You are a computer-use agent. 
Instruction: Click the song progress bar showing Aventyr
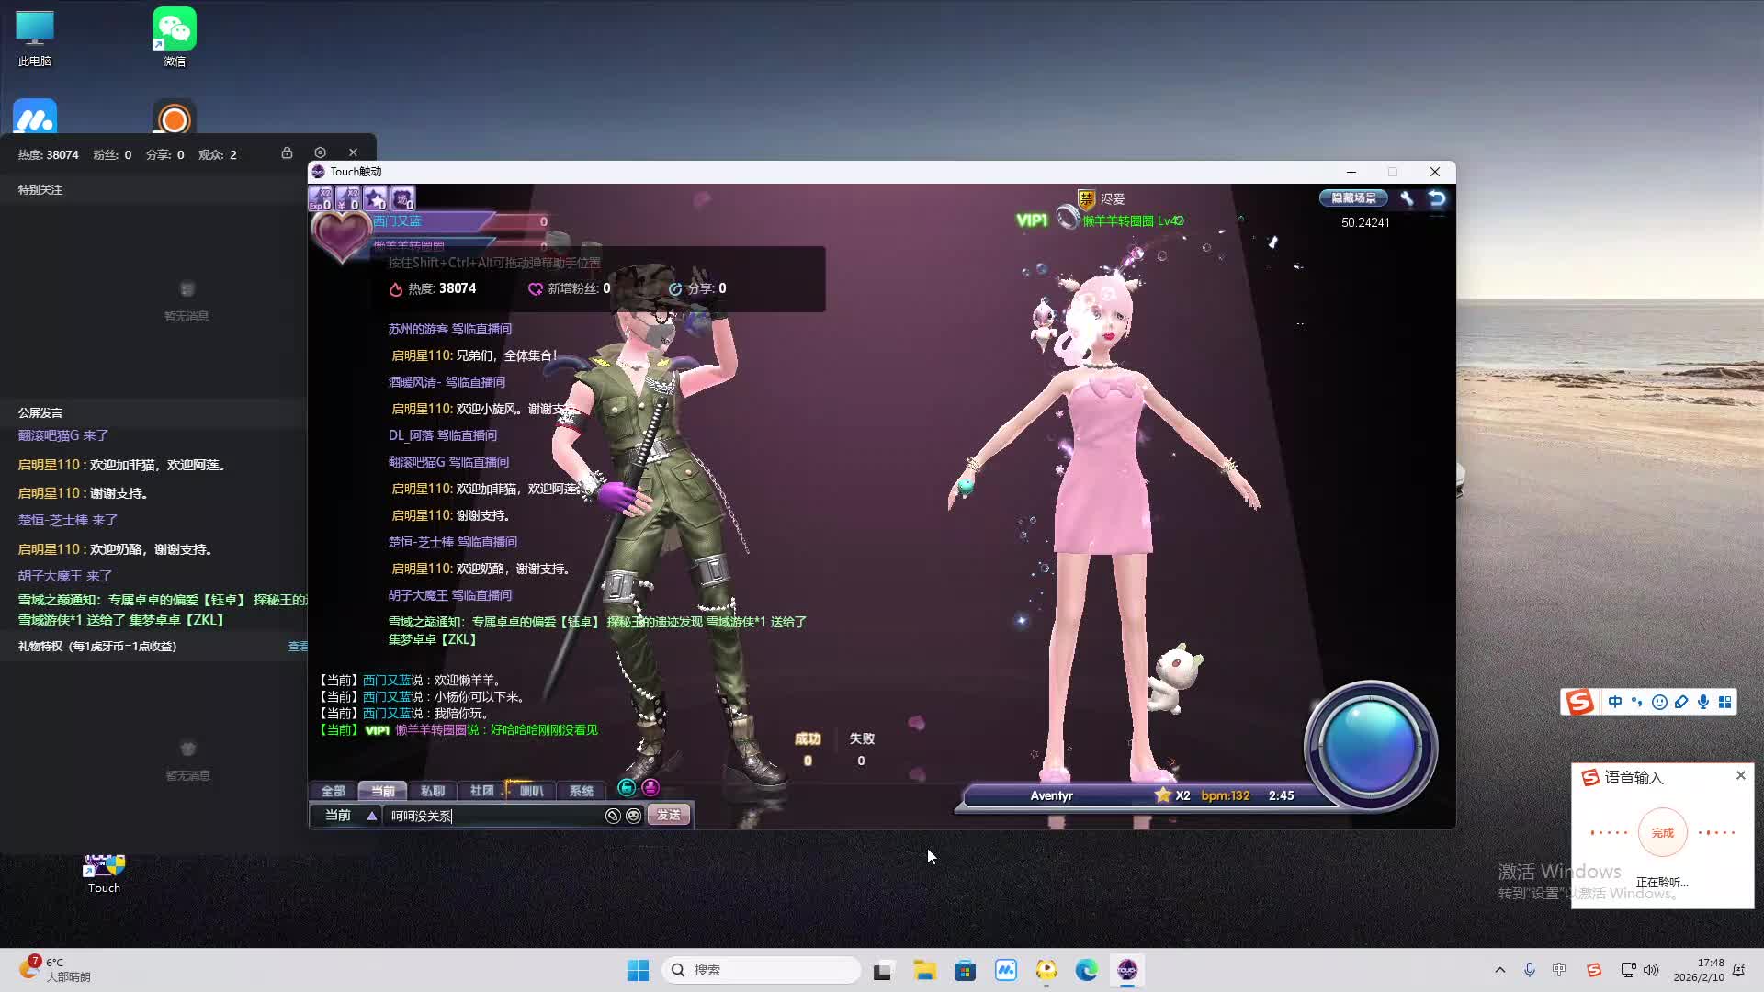click(x=1139, y=795)
